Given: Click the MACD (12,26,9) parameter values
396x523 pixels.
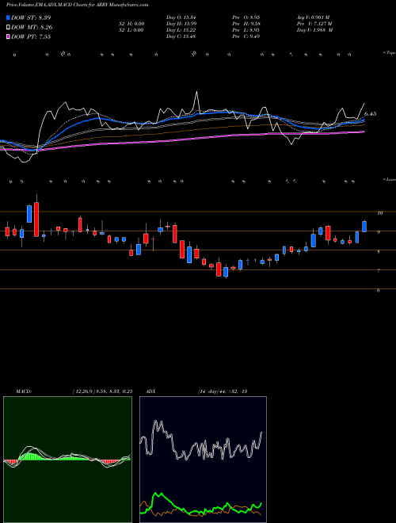Looking at the screenshot, I should (102, 391).
